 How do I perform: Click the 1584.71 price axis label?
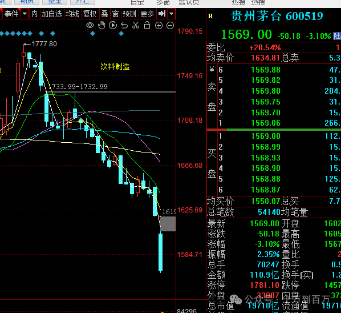pyautogui.click(x=190, y=254)
